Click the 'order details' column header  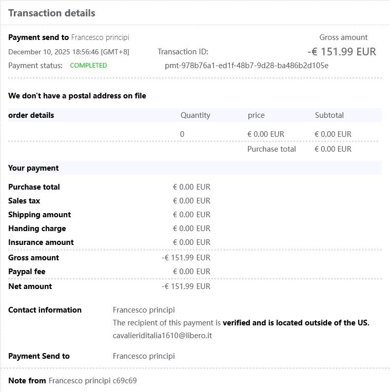click(31, 115)
